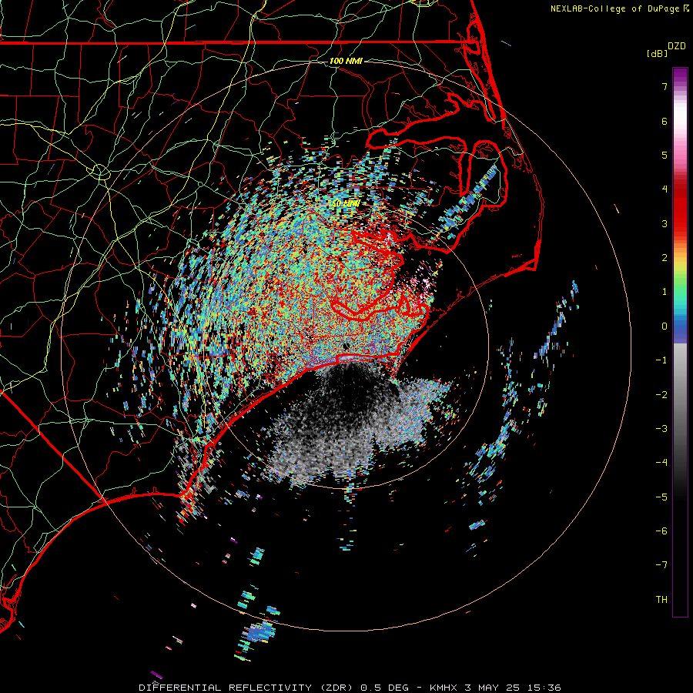Click the 2 value on color scale
The width and height of the screenshot is (693, 693).
point(665,258)
